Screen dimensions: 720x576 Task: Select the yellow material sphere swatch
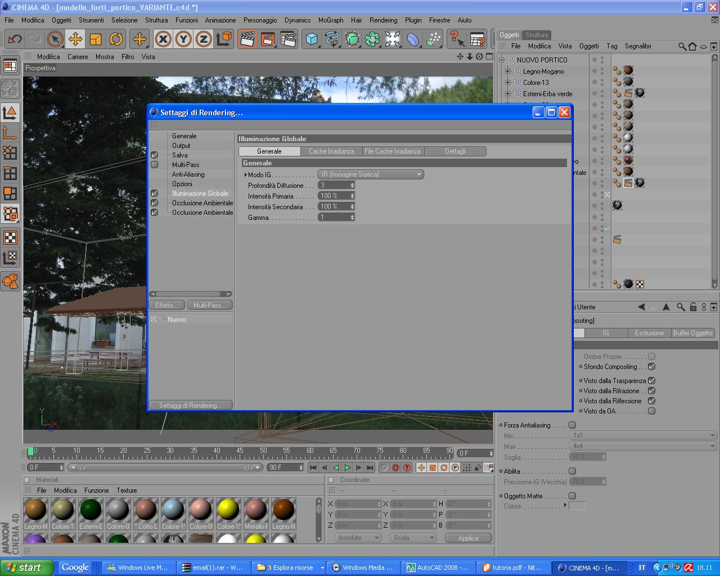click(x=229, y=510)
